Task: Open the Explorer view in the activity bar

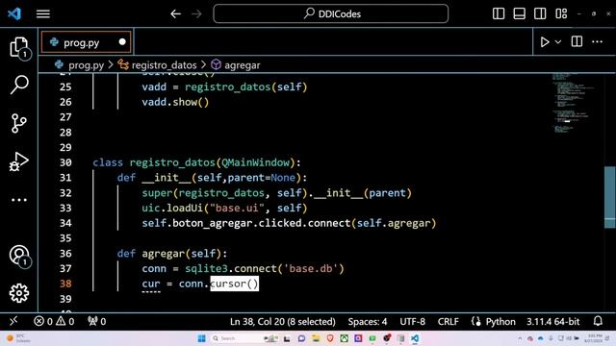Action: point(19,47)
